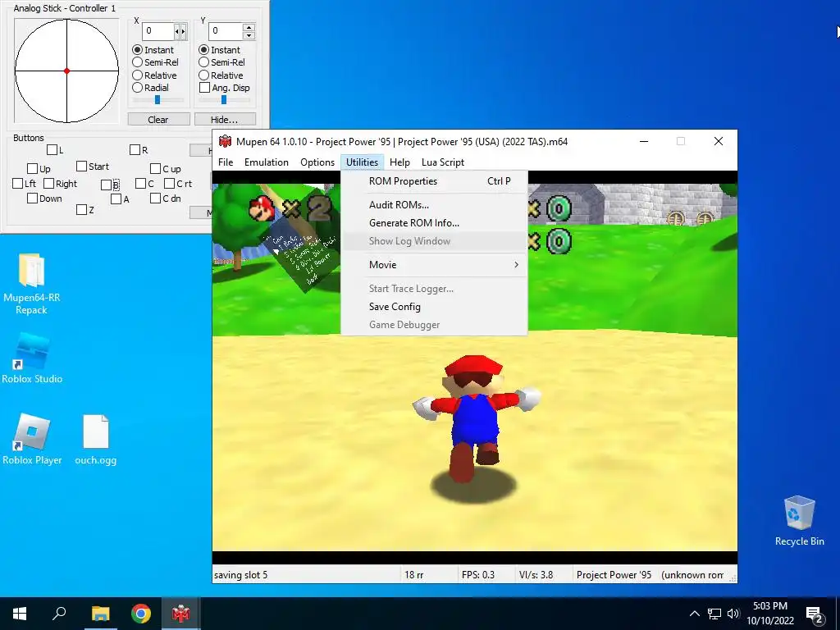Click the X value input field
Viewport: 840px width, 630px height.
[158, 31]
